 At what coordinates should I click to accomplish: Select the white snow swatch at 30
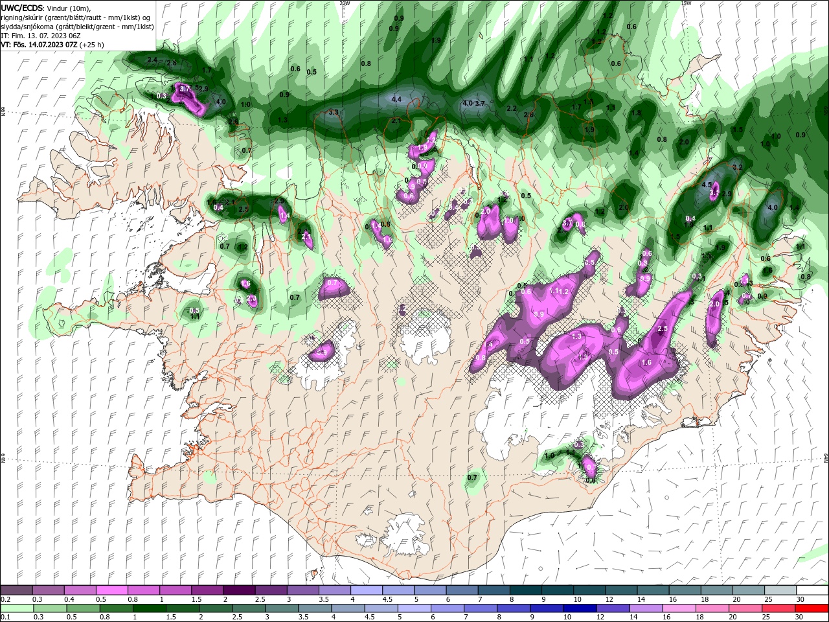813,590
